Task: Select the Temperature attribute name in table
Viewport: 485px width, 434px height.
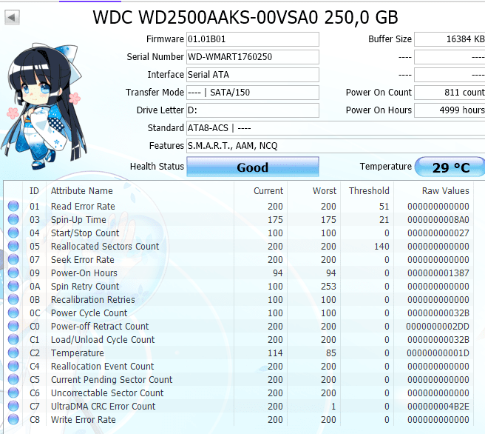Action: point(78,353)
